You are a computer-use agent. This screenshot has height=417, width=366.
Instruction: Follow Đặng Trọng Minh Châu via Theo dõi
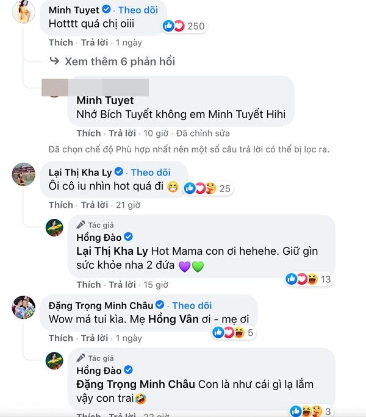pyautogui.click(x=192, y=305)
